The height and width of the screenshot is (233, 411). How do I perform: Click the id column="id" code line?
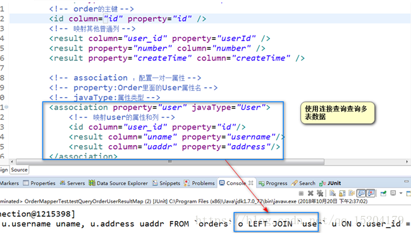(x=128, y=19)
